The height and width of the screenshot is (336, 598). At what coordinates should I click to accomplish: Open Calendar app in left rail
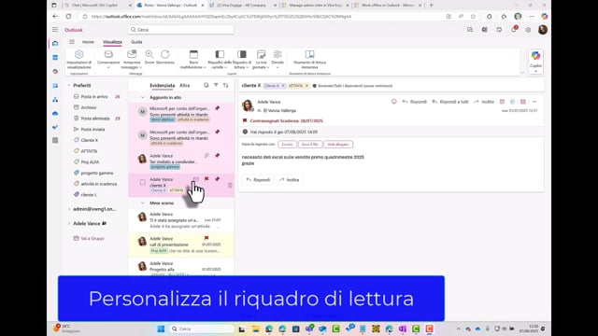pos(55,58)
